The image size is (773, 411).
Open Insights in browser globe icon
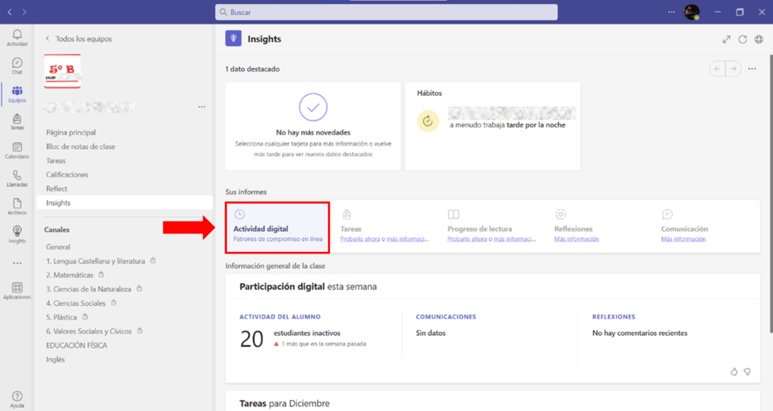tap(759, 40)
